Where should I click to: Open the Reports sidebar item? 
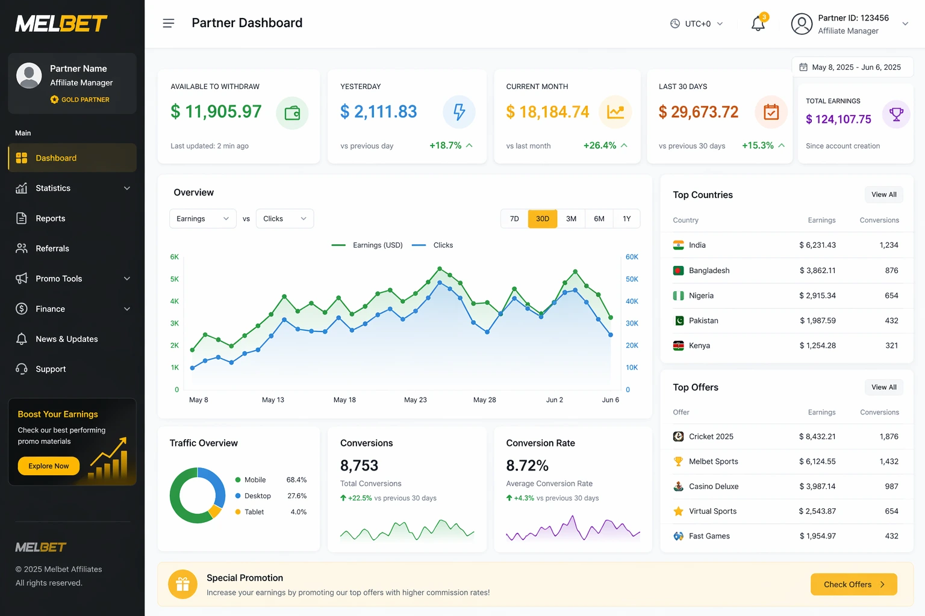[72, 218]
